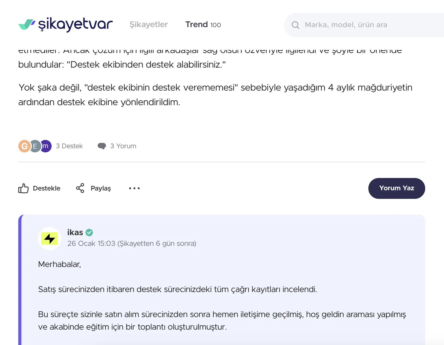Image resolution: width=444 pixels, height=345 pixels.
Task: Click the search magnifier icon
Action: 295,25
